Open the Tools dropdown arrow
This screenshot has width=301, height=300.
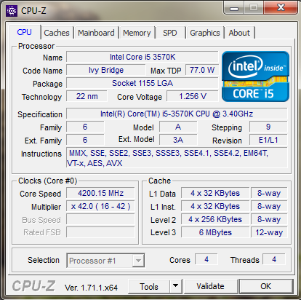point(176,286)
